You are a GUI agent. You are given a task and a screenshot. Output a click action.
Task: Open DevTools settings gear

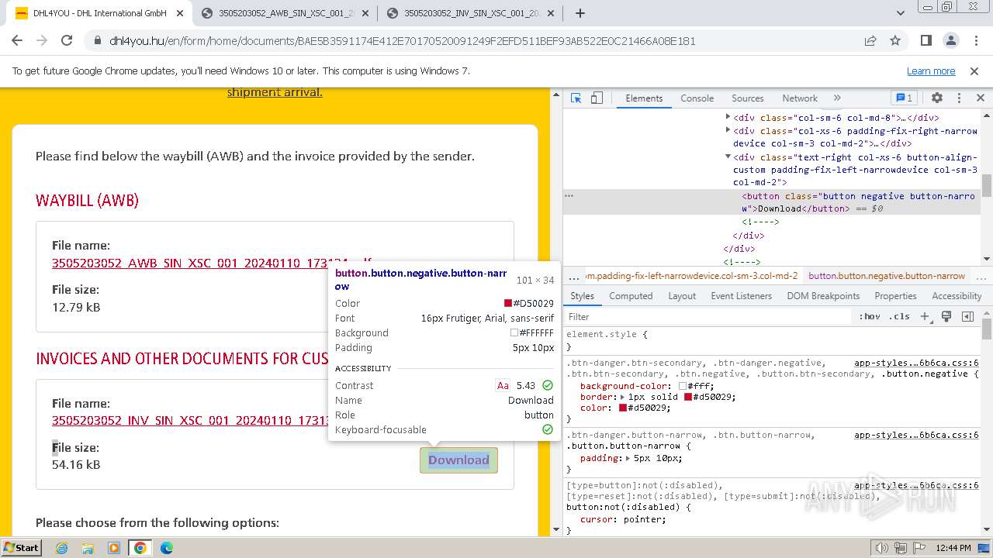click(x=937, y=98)
